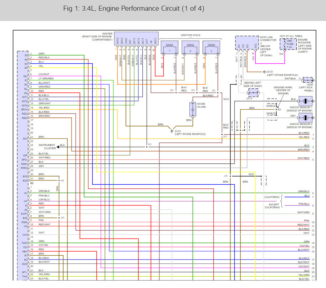Click the 'LT GRN/RED' wire label at pin 7
This screenshot has height=288, width=326.
[46, 78]
